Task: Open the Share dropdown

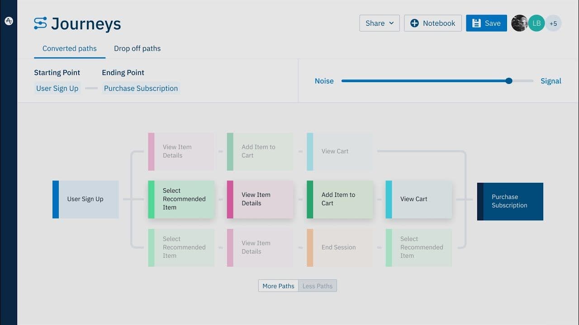Action: tap(379, 23)
